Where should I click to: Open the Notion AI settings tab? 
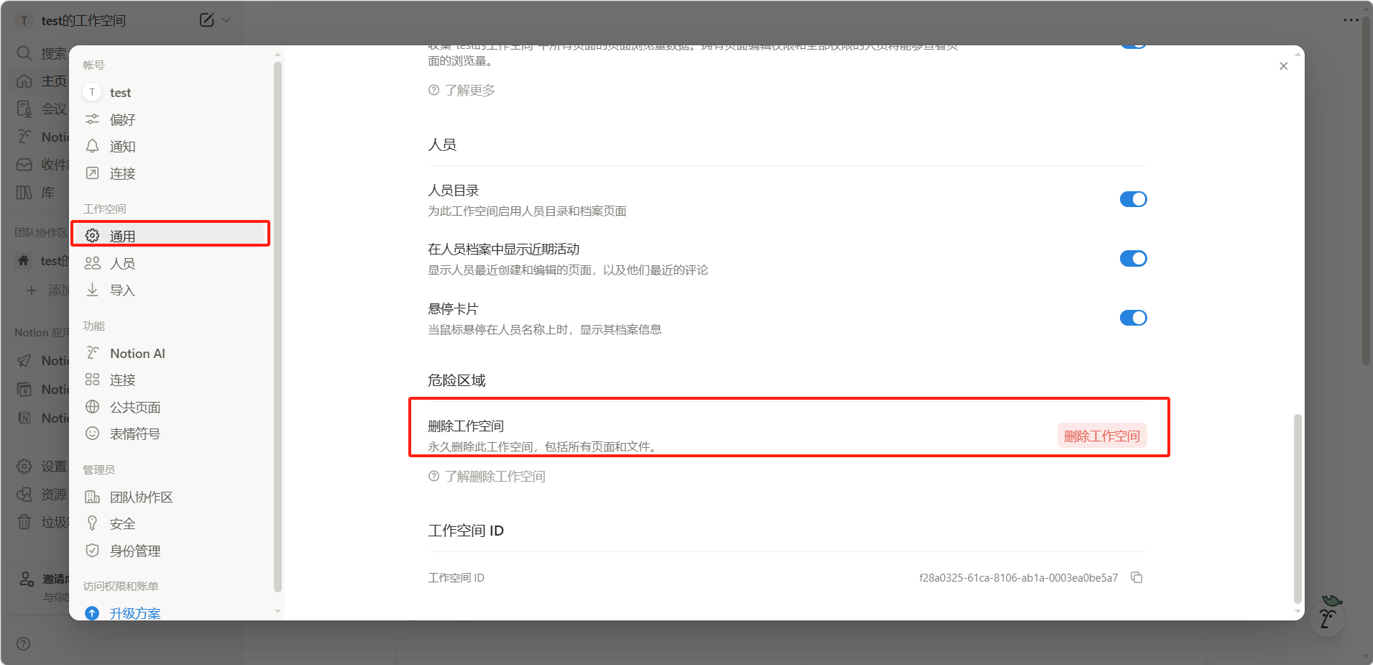click(x=137, y=353)
